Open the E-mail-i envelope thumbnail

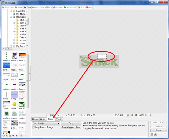(14, 104)
